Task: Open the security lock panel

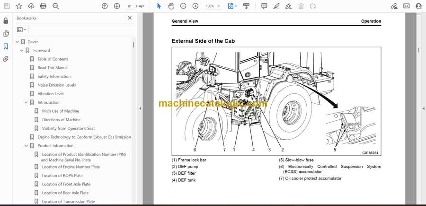Action: [x=6, y=21]
